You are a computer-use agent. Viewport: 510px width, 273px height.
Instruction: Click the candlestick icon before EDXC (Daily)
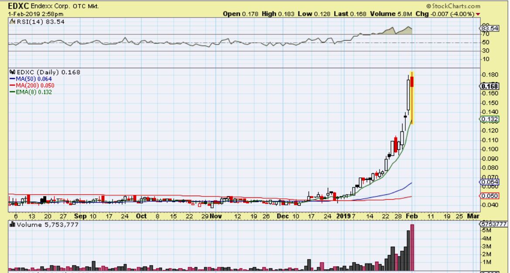[x=13, y=72]
